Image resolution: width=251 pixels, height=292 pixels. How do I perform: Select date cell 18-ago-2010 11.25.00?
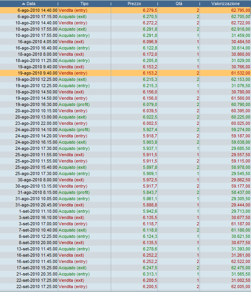click(x=36, y=60)
